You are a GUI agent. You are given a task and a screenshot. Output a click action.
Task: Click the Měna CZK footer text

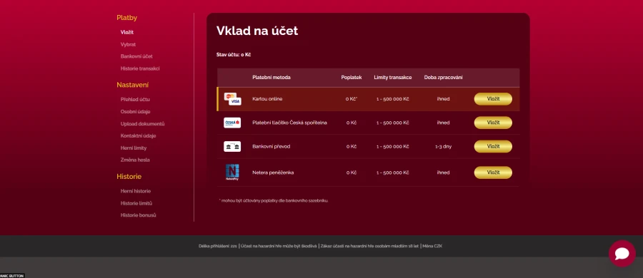pyautogui.click(x=432, y=246)
